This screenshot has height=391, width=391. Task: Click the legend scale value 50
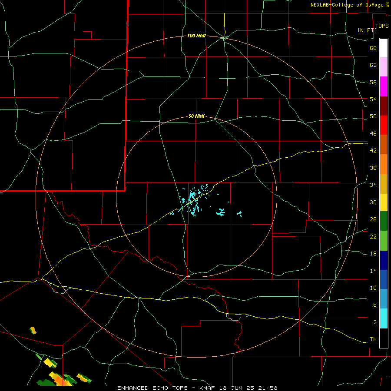tap(373, 116)
